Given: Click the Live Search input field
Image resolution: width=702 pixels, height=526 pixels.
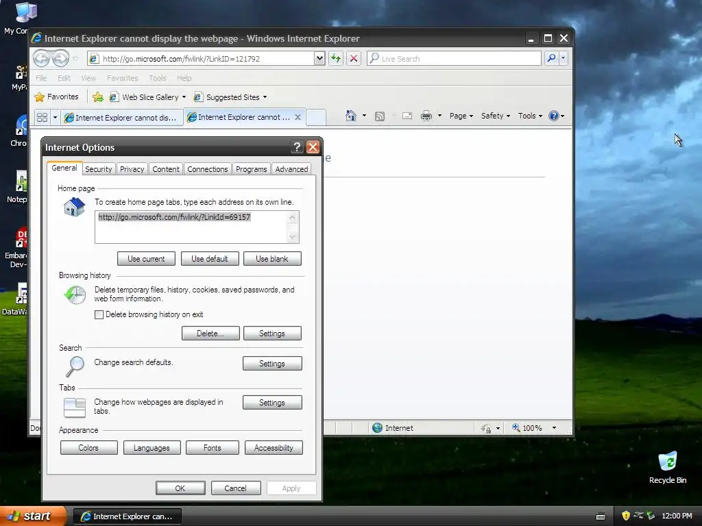Looking at the screenshot, I should (454, 58).
